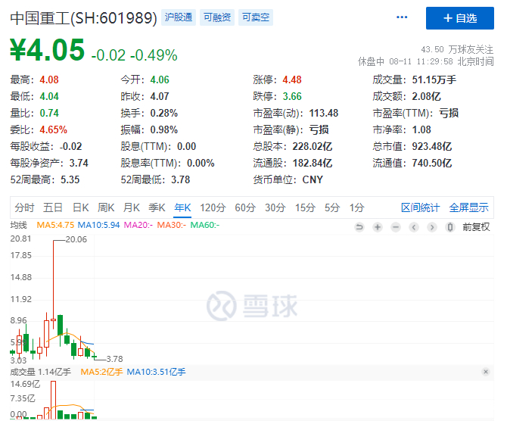507x421 pixels.
Task: Click the 3.78 low price marker
Action: pos(114,359)
